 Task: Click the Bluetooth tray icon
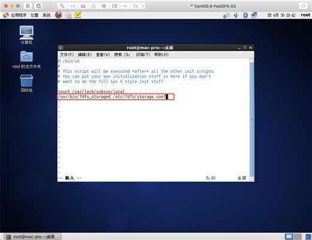(246, 15)
